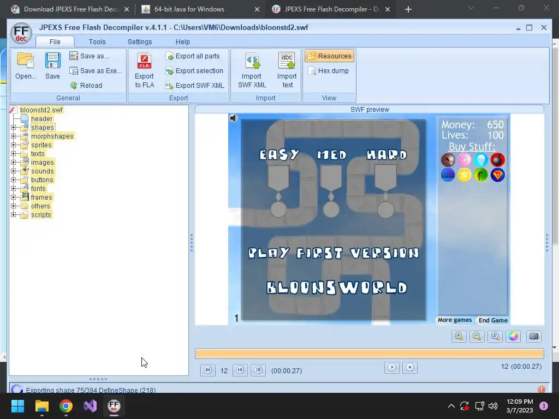
Task: Open a file with the Open button
Action: pos(26,66)
